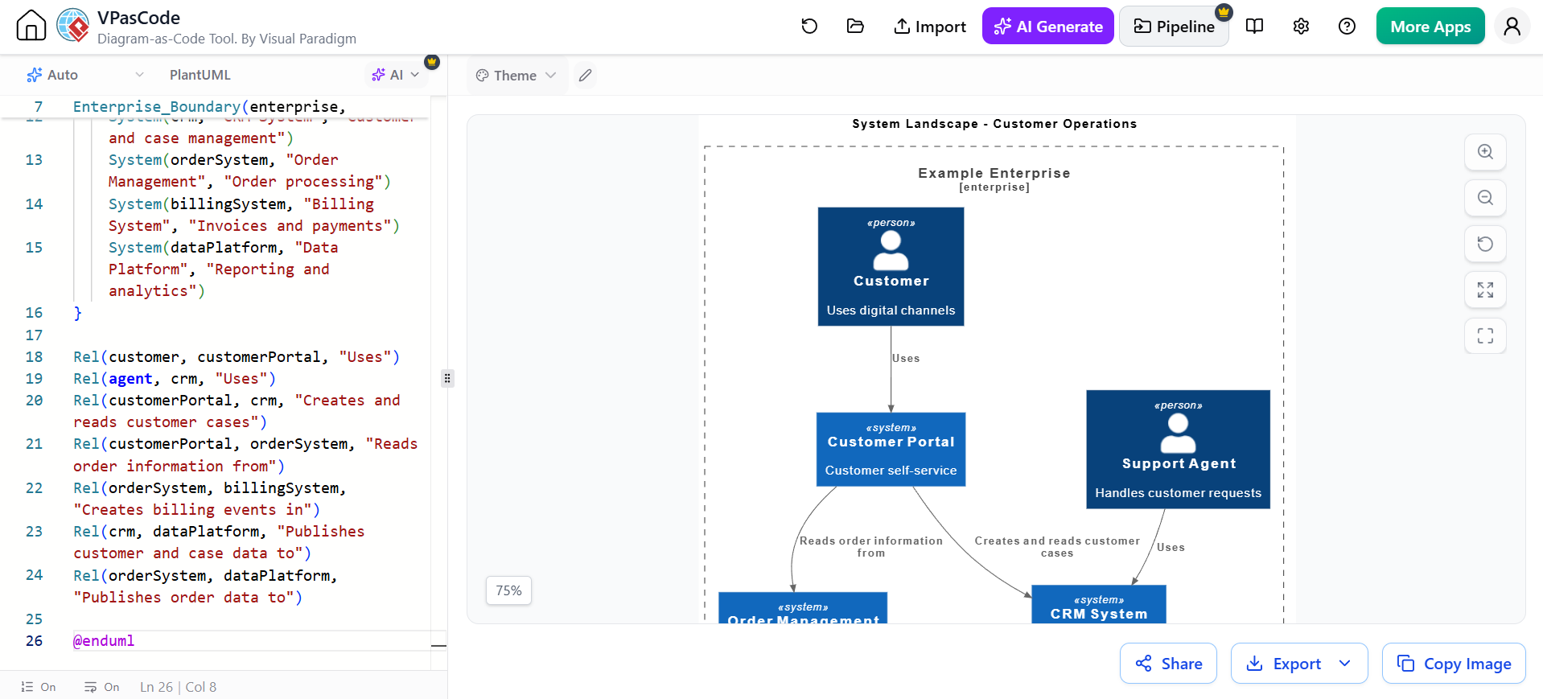Click Rel(customer, customerPortal, "Uses") line
Viewport: 1543px width, 699px height.
tap(237, 357)
